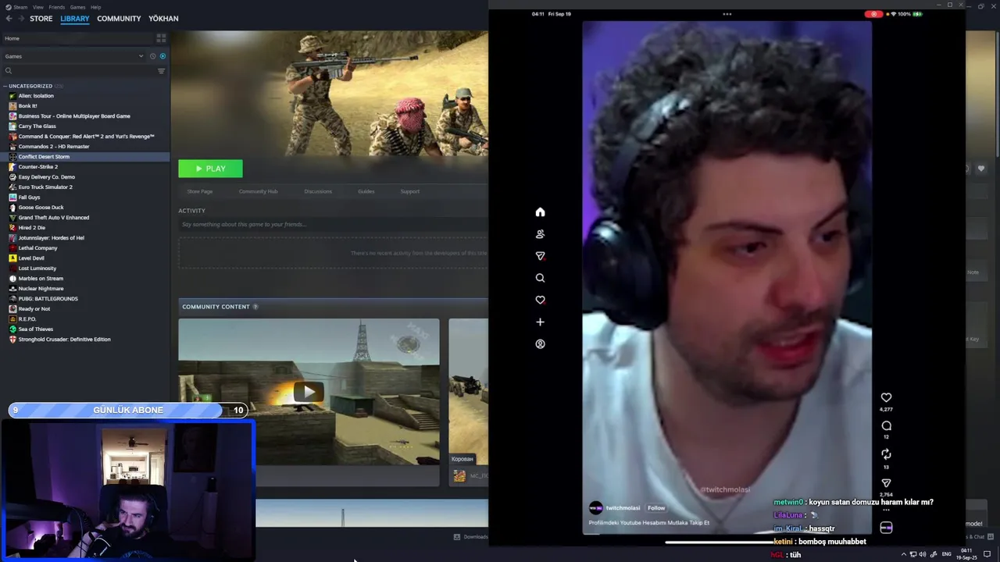
Task: Open Instagram Home icon in sidebar
Action: coord(540,212)
